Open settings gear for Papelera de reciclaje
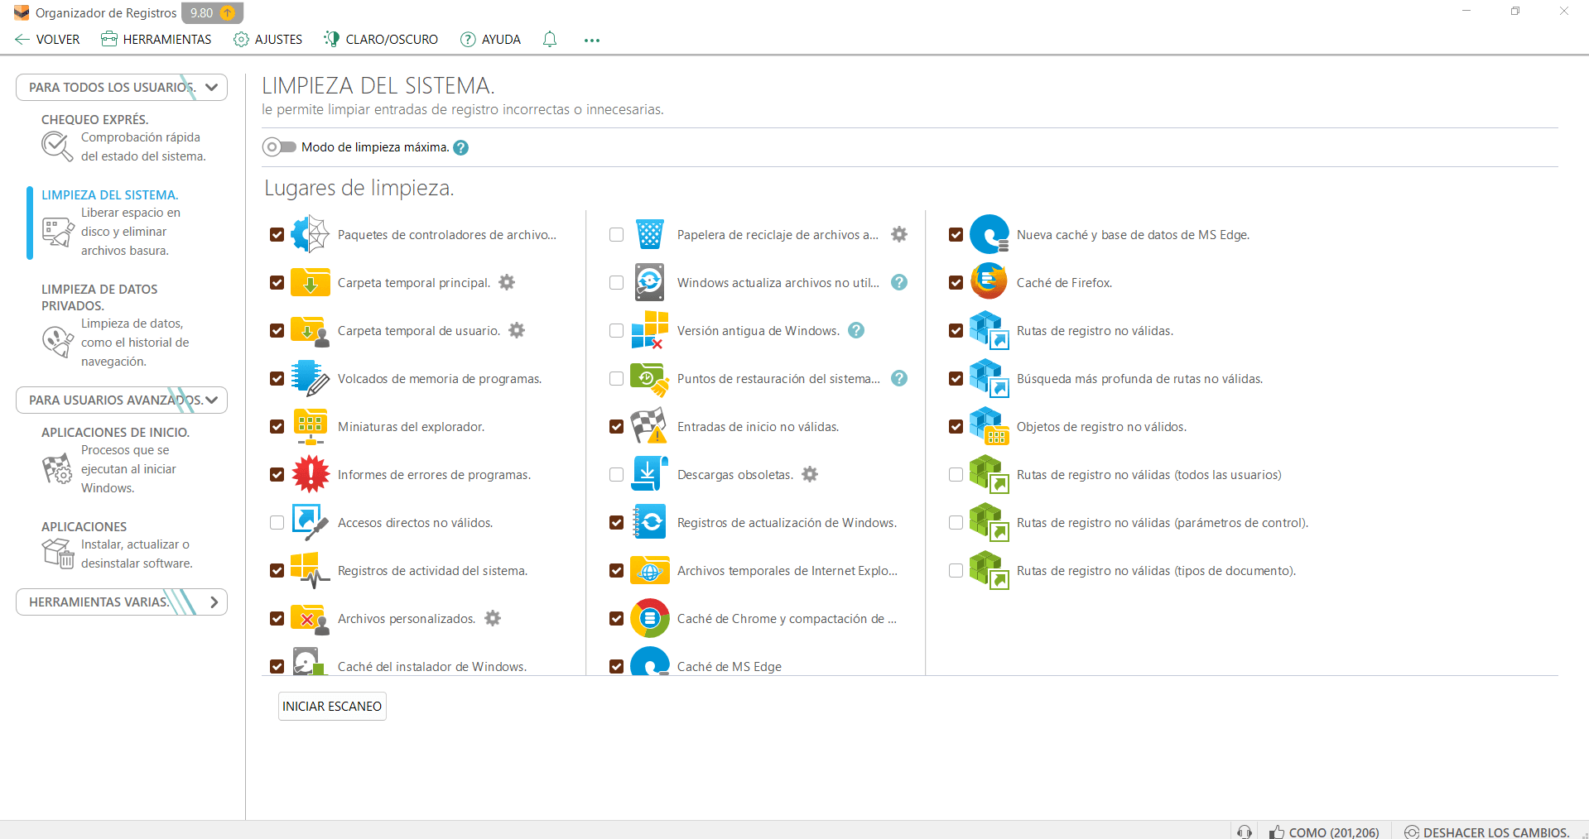 (x=899, y=234)
